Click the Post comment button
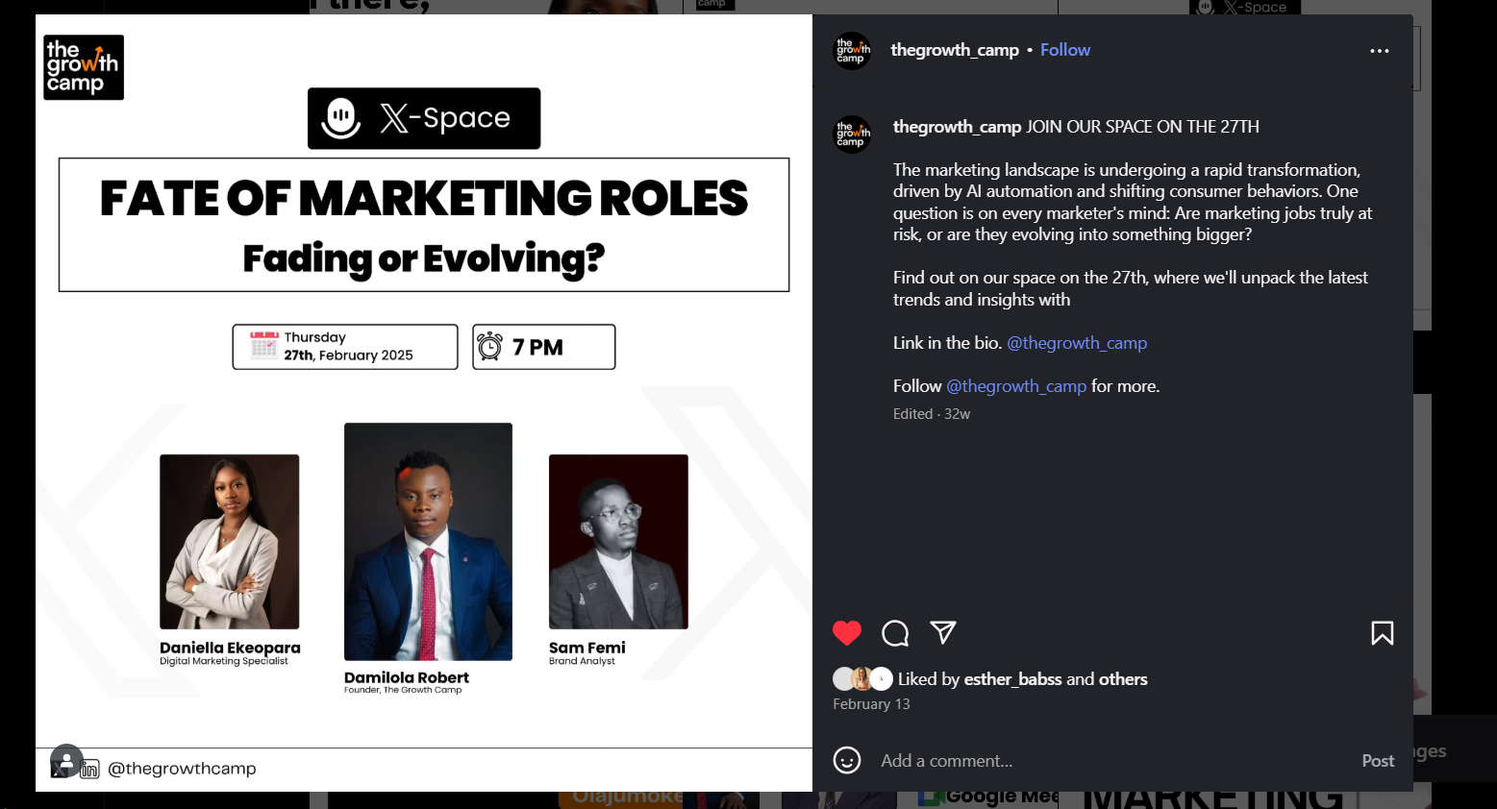 point(1378,761)
